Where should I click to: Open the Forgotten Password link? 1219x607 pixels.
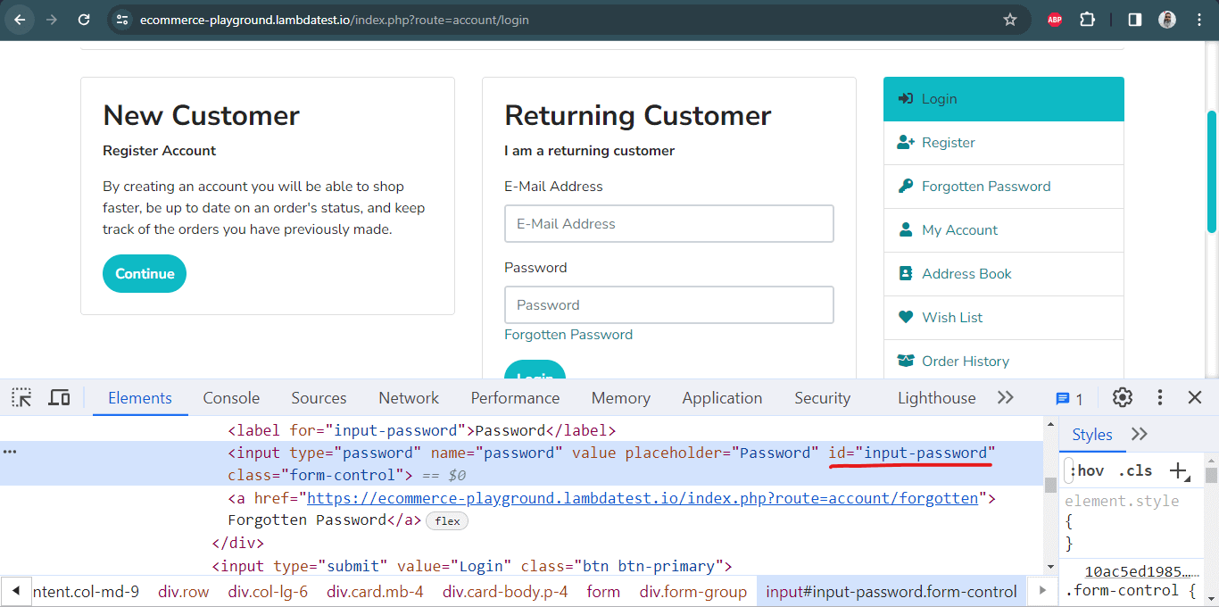568,334
